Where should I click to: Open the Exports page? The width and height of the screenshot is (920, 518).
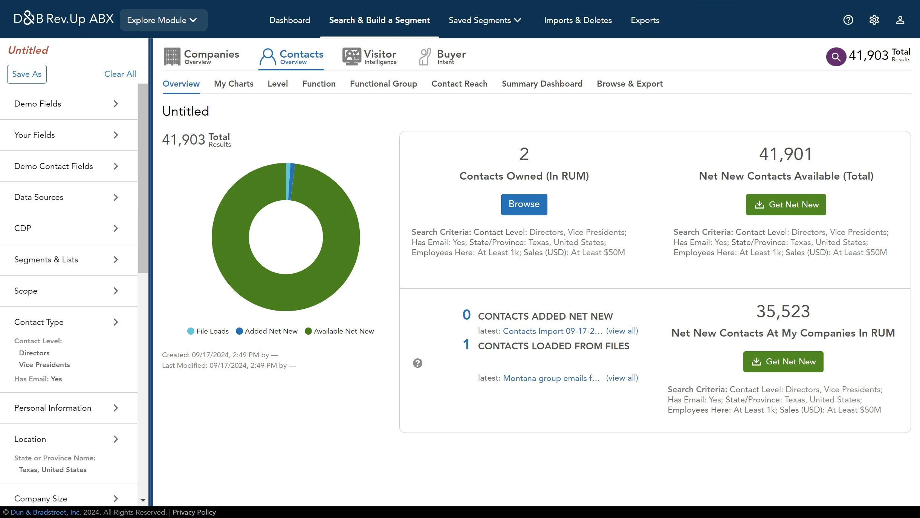click(645, 20)
